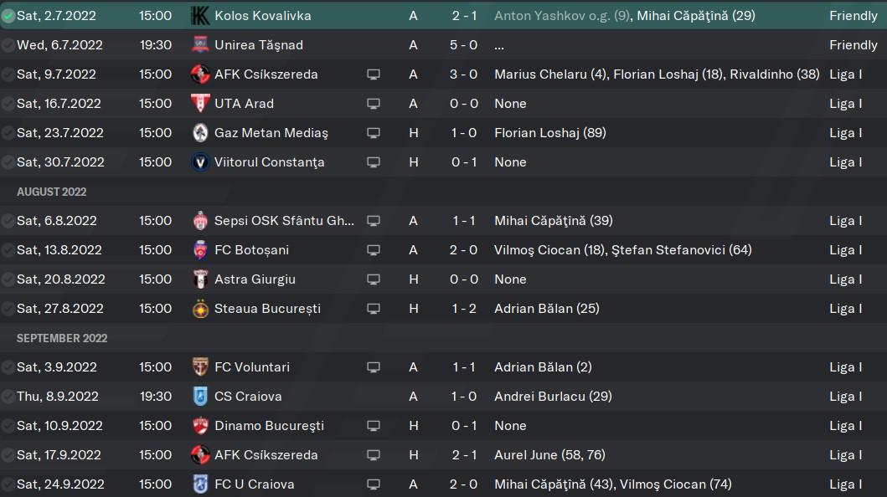
Task: Select the Astra Giurgiu opponent name
Action: tap(255, 279)
